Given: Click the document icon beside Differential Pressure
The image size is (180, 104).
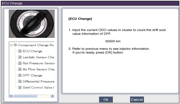Looking at the screenshot, I should pyautogui.click(x=20, y=81).
